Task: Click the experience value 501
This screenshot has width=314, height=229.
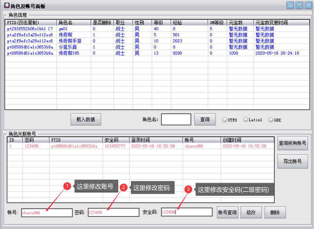Action: (x=176, y=35)
